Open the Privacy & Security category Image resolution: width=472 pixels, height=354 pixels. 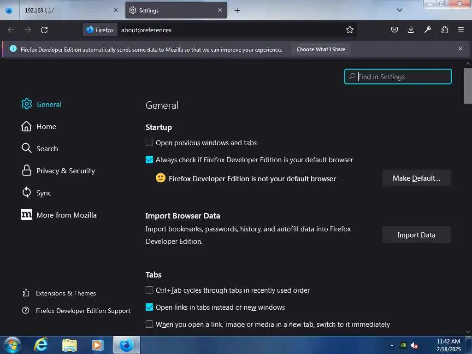click(x=58, y=171)
